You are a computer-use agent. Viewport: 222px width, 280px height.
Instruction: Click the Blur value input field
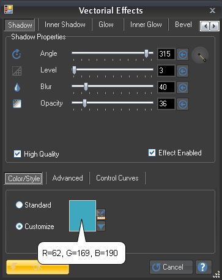click(x=166, y=87)
